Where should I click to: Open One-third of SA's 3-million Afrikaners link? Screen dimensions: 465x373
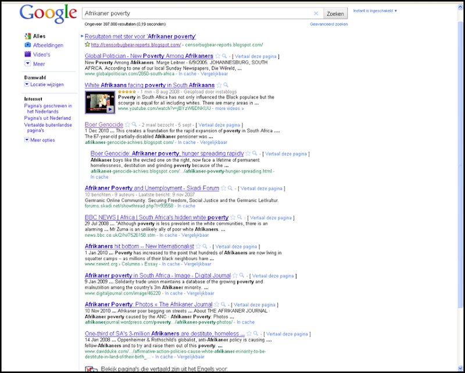tap(164, 333)
